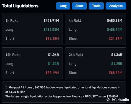Select the 4h Long value $458.74M

(114, 30)
